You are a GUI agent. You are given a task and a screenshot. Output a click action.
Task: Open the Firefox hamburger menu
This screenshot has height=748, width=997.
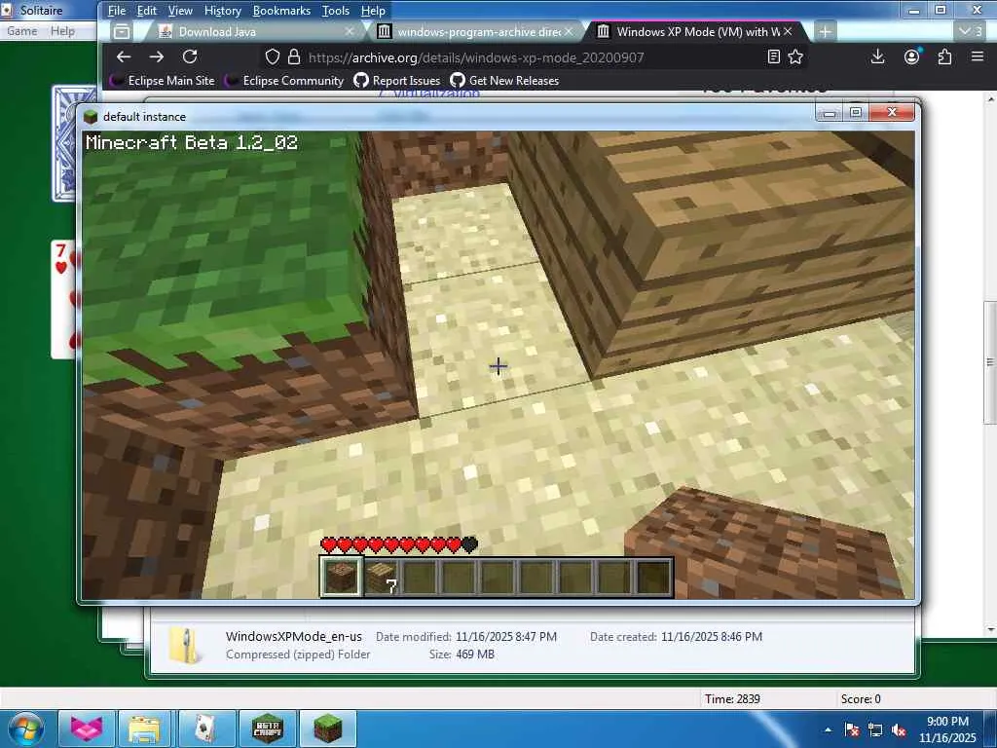(978, 56)
